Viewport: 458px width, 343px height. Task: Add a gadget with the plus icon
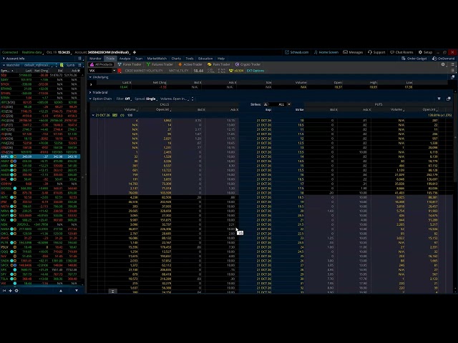pos(10,291)
